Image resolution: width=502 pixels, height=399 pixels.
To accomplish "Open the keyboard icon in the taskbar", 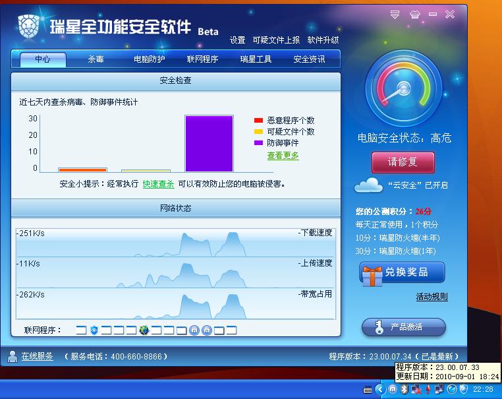I will (x=367, y=390).
